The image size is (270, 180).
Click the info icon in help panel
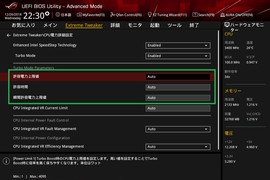(6, 161)
